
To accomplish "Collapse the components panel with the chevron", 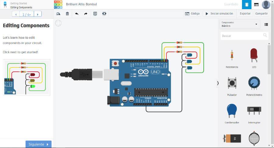I will tap(218, 83).
